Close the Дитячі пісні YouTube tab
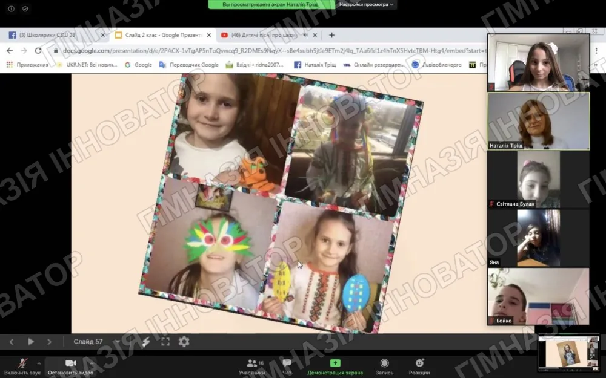The width and height of the screenshot is (606, 378). click(315, 35)
